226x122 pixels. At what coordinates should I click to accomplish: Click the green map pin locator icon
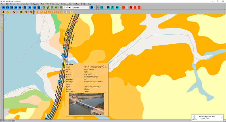click(x=52, y=7)
